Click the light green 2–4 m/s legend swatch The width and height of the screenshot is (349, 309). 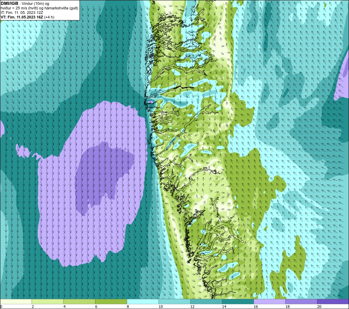47,301
